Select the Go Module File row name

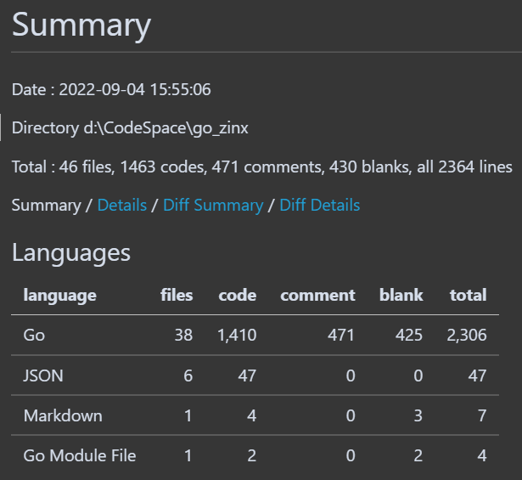tap(80, 455)
